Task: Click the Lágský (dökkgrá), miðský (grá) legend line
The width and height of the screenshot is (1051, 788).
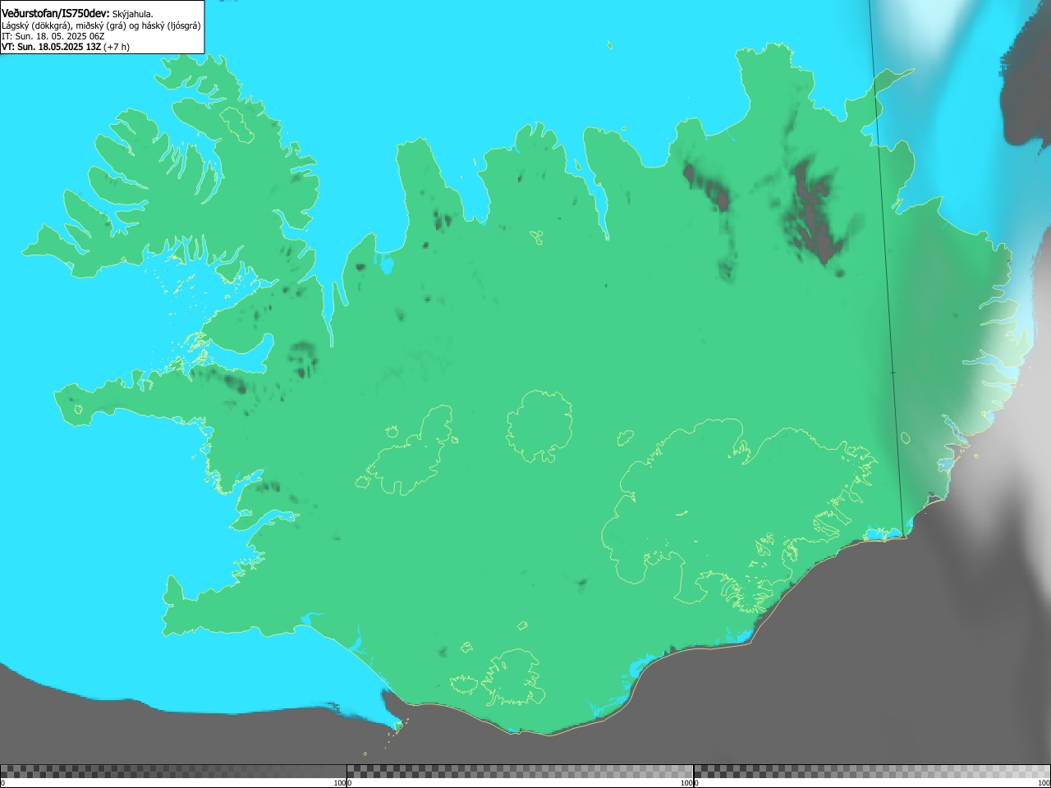Action: point(101,25)
